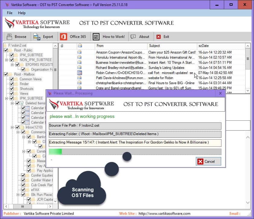Uncheck the Root - Mailbox checkbox
The width and height of the screenshot is (254, 219).
(6, 74)
